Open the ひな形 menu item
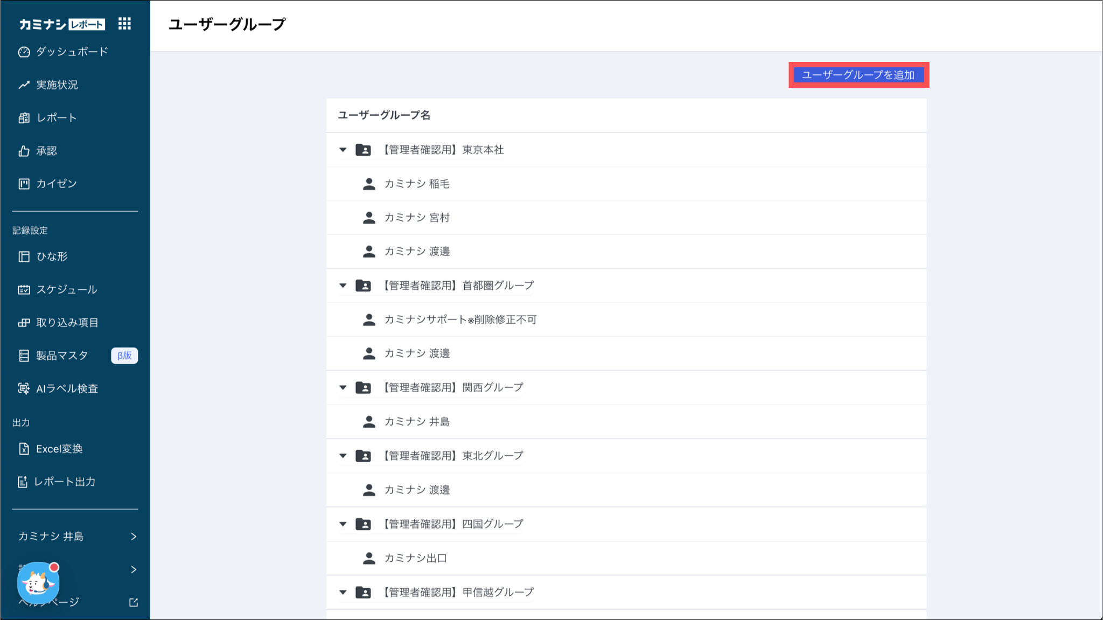This screenshot has height=620, width=1103. 52,256
